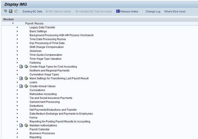Click the Create Annual Values text
Viewport: 198px width, 139px height.
[43, 86]
